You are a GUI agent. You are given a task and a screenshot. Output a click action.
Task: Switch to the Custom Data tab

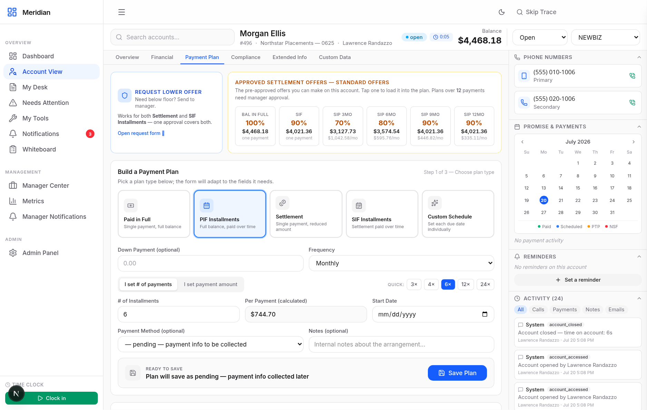pyautogui.click(x=335, y=57)
